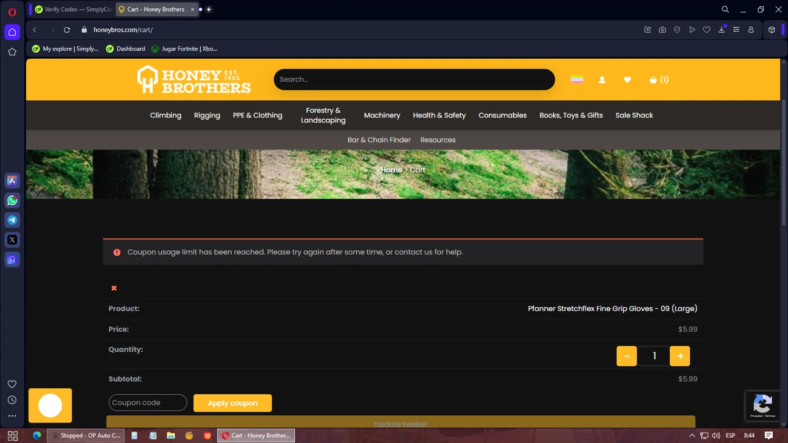This screenshot has width=788, height=443.
Task: Increase quantity with plus button
Action: (680, 356)
